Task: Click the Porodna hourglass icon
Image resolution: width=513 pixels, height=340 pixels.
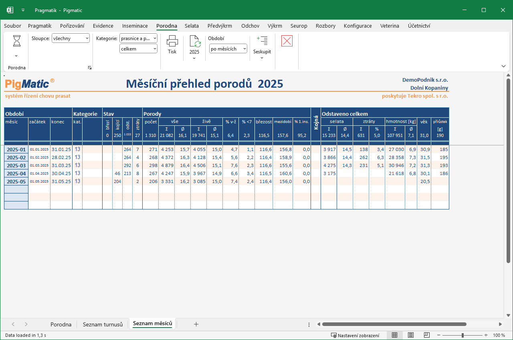Action: pos(17,41)
